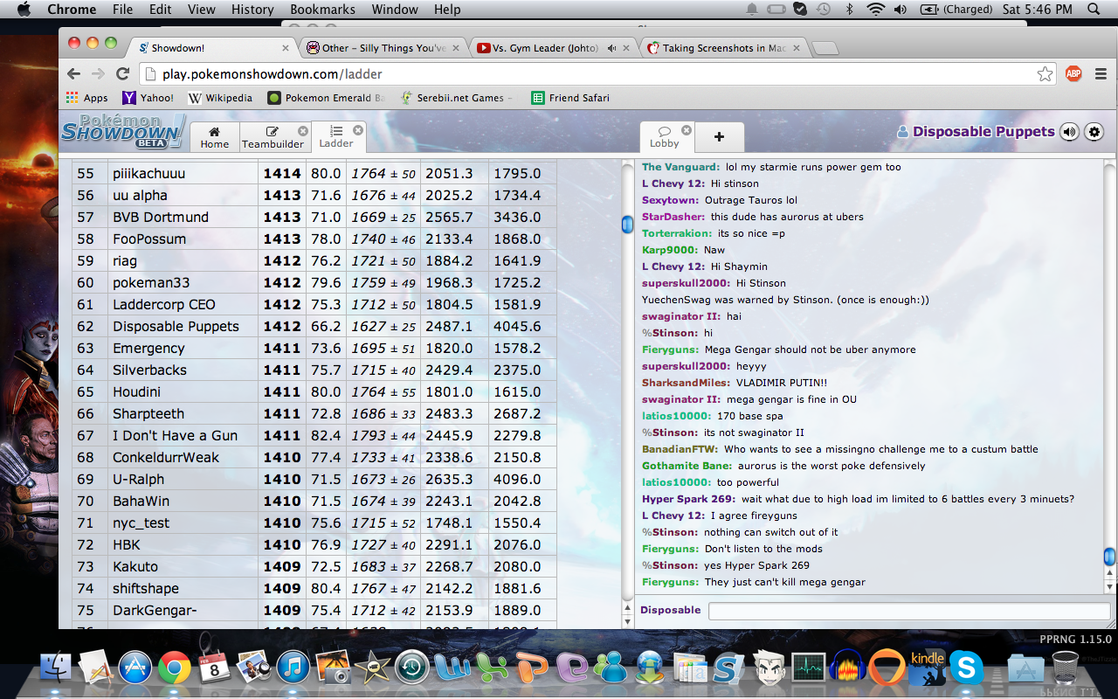Open Audacity from the dock
Screen dimensions: 1118x699
point(847,668)
